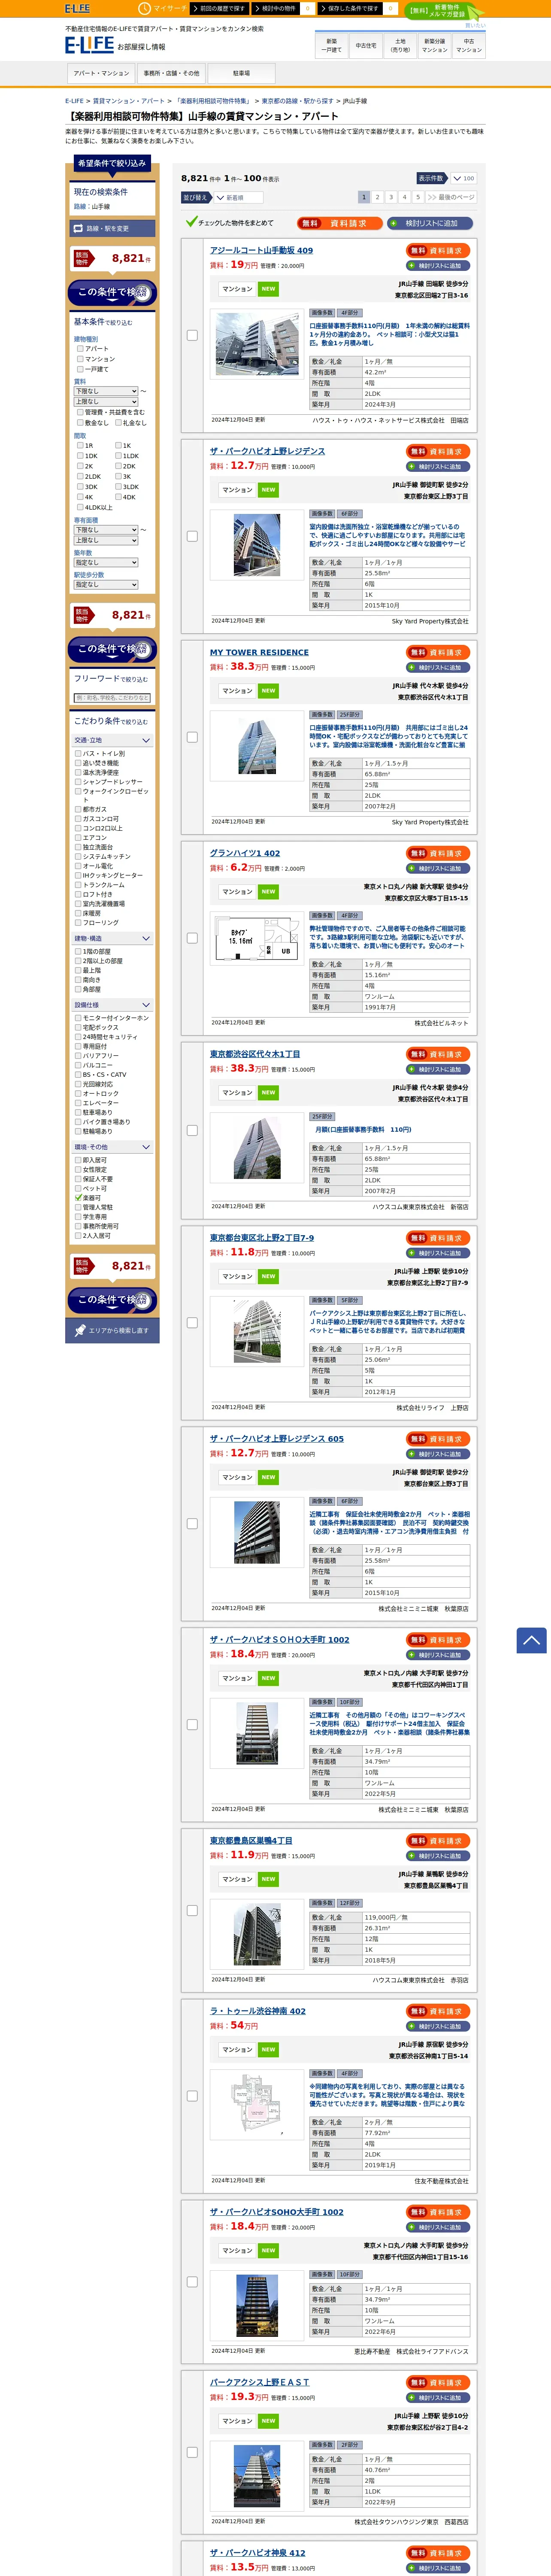Collapse the 設備仕様 section
Image resolution: width=551 pixels, height=2576 pixels.
click(x=113, y=1005)
